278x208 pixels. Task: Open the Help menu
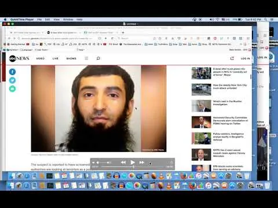(79, 20)
